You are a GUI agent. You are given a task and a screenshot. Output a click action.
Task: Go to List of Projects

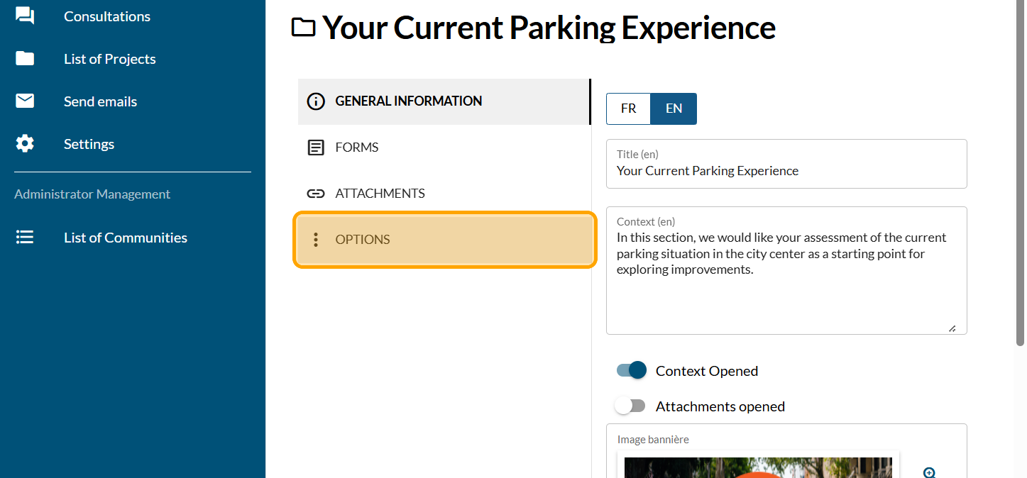[110, 59]
